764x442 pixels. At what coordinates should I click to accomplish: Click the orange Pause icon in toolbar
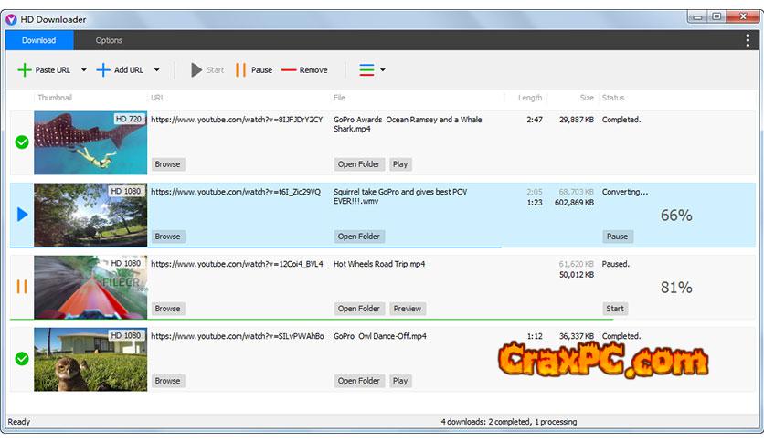(241, 70)
